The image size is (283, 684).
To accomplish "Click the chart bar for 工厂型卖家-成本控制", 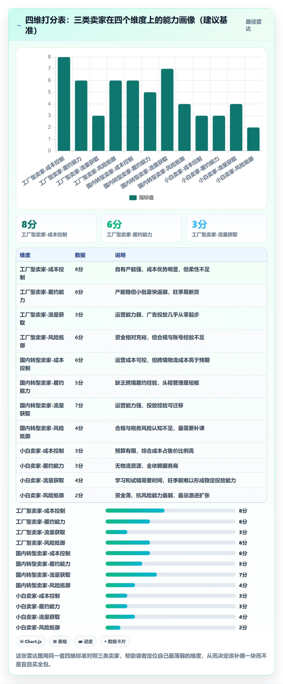I will (64, 104).
